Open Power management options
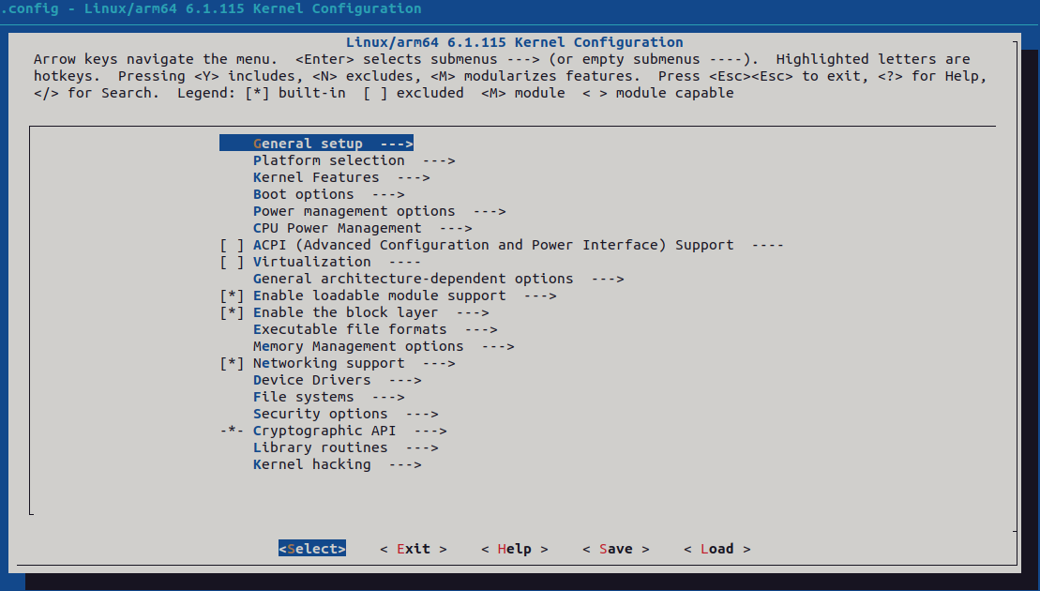 tap(380, 211)
